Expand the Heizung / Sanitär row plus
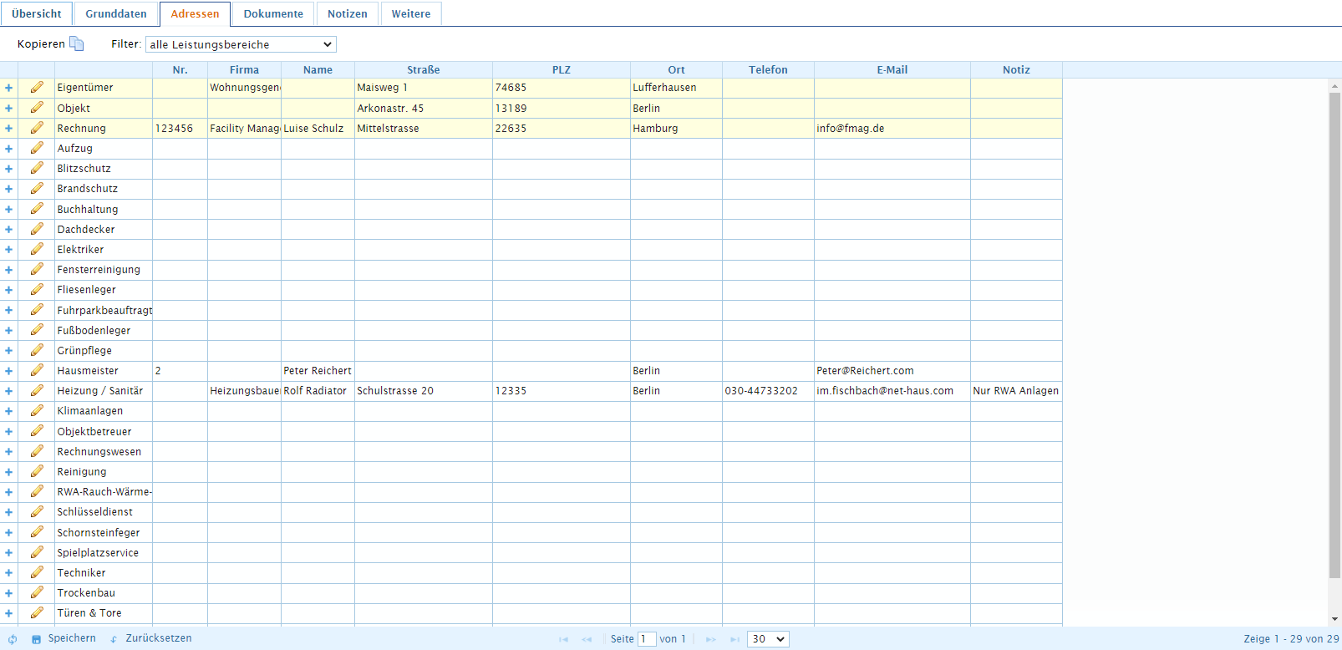This screenshot has width=1342, height=650. (x=8, y=391)
